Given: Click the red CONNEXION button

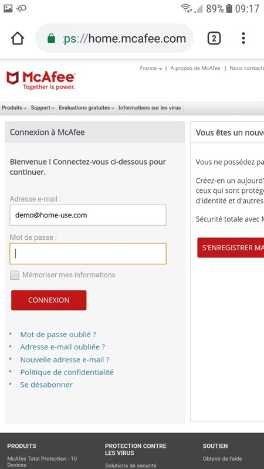Looking at the screenshot, I should click(49, 300).
